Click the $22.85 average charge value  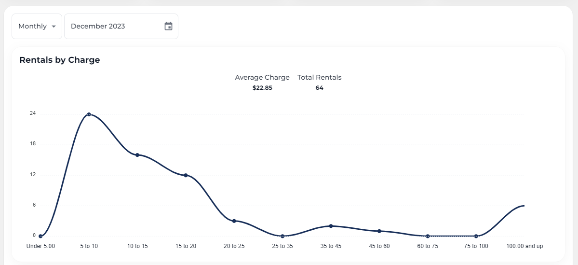tap(262, 88)
